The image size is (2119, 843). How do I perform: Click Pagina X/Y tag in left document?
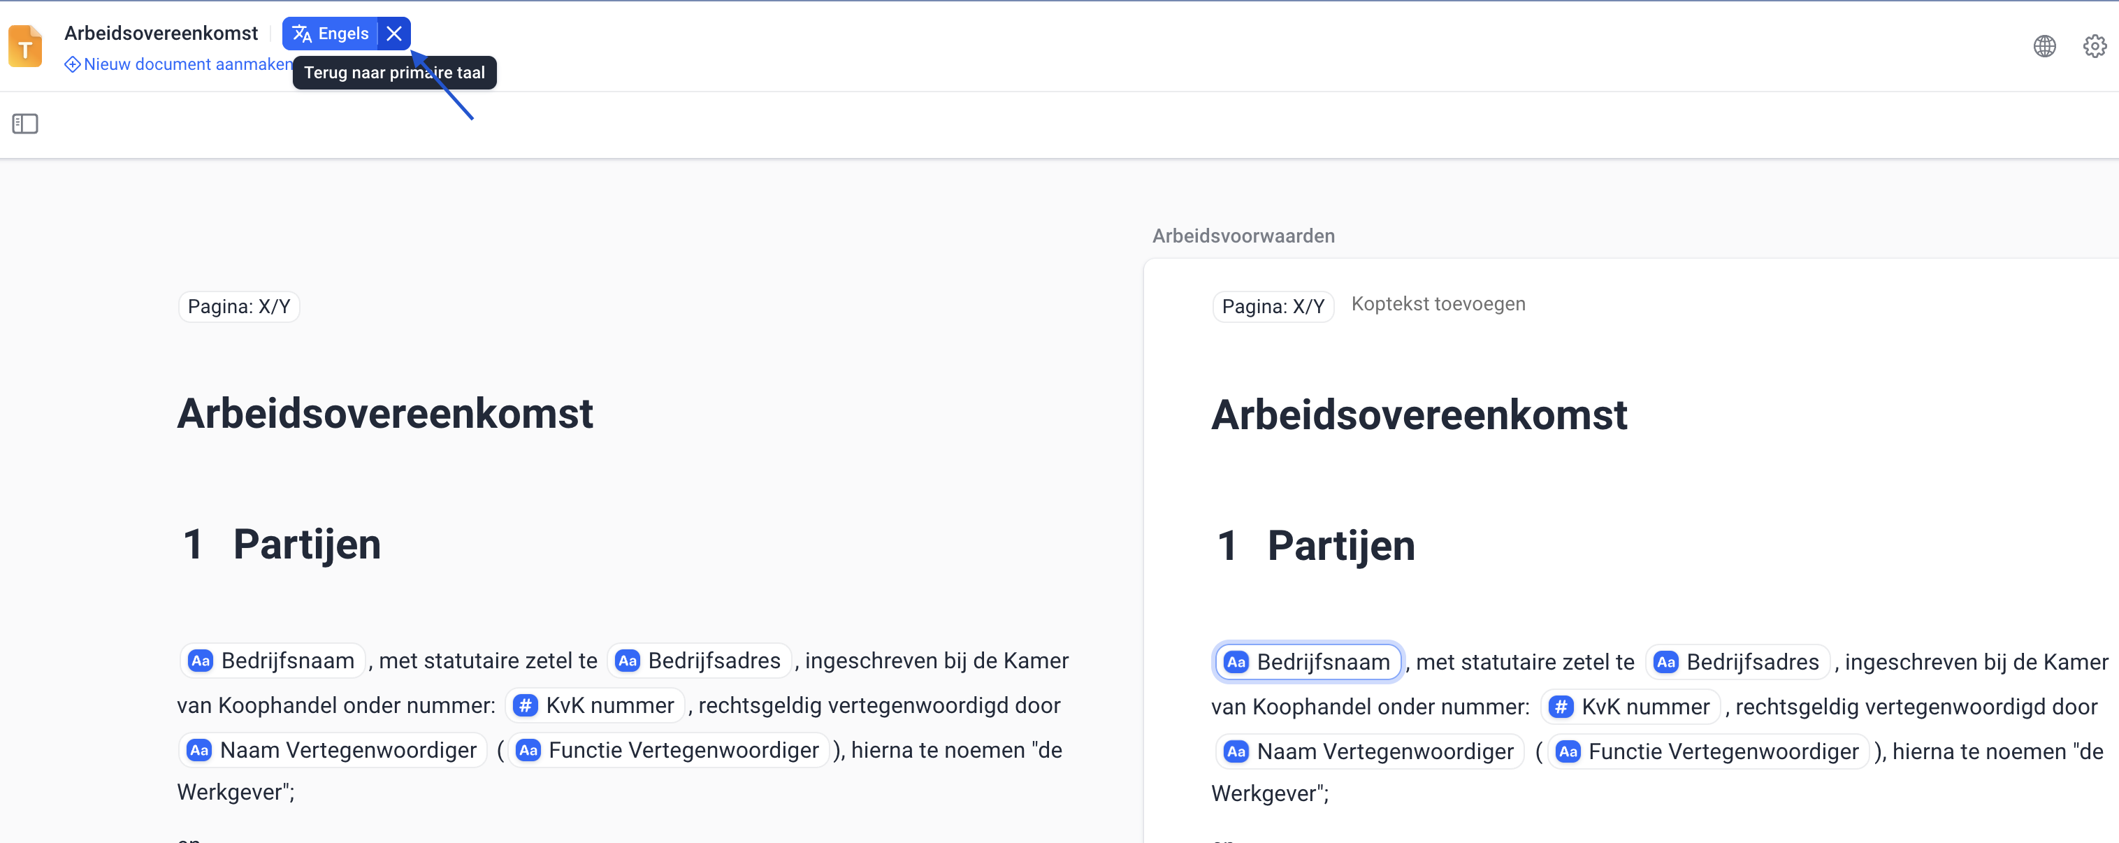point(238,307)
